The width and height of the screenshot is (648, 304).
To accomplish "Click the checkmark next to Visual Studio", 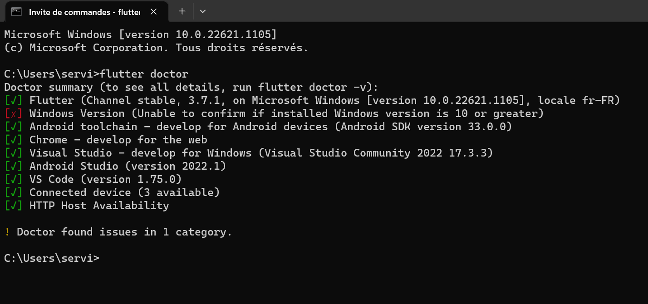I will pos(12,152).
